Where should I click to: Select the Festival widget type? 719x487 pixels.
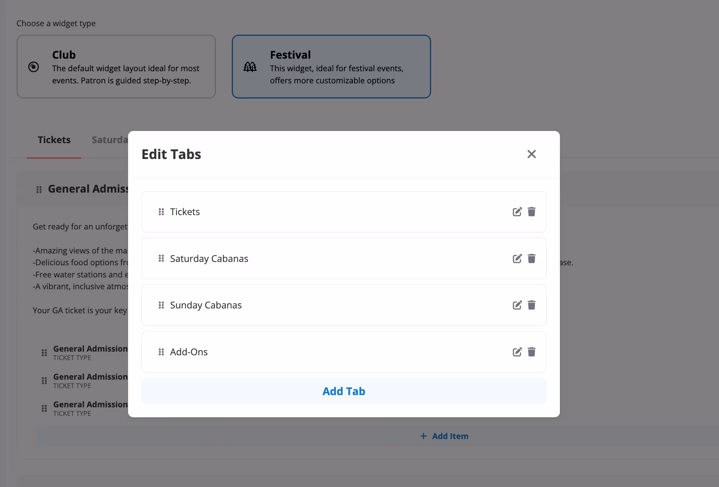click(331, 67)
